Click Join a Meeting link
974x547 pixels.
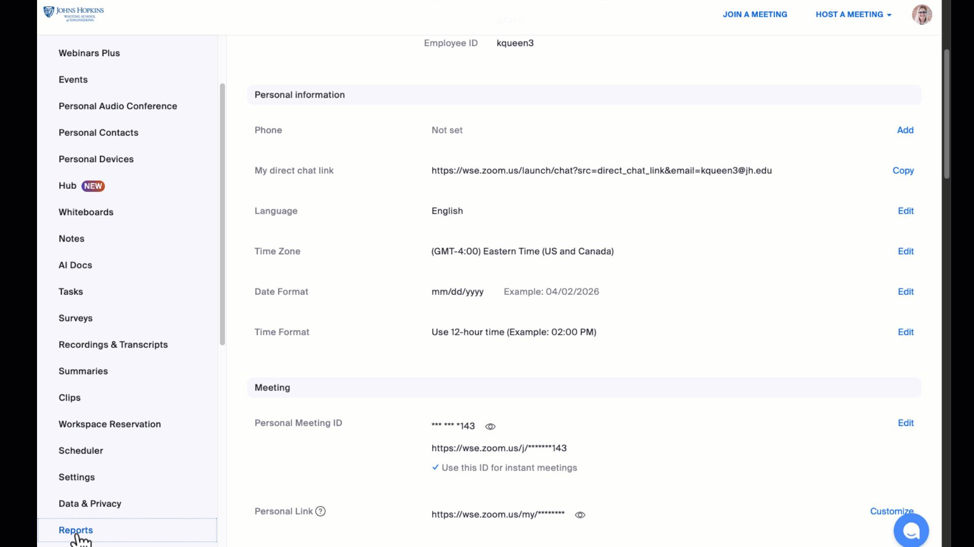[755, 14]
